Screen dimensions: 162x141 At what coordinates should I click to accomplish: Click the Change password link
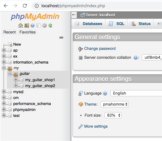point(100,48)
